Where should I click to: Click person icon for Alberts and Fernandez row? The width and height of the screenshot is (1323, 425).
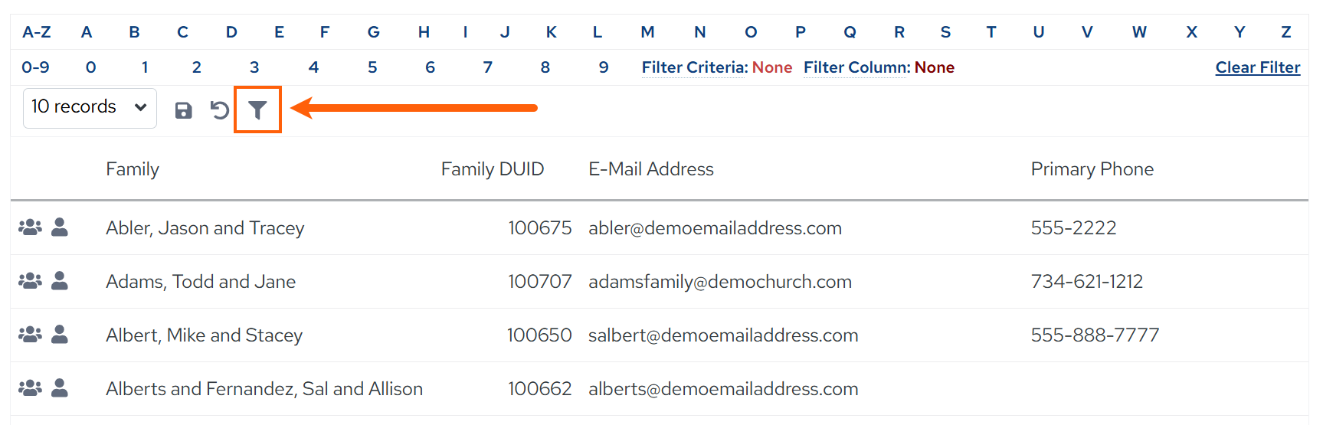pyautogui.click(x=59, y=388)
